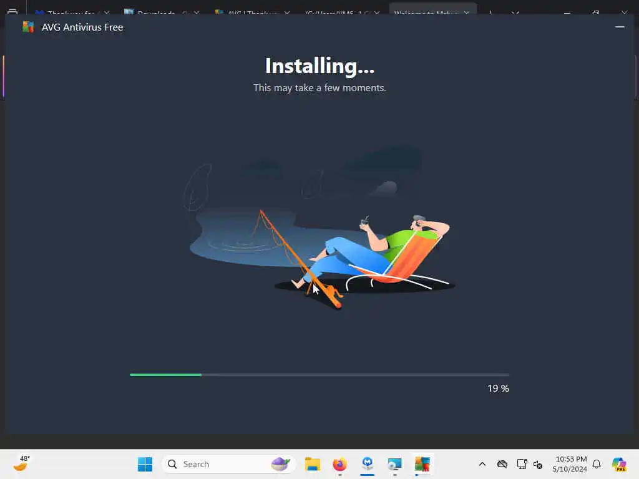The height and width of the screenshot is (479, 639).
Task: Minimize the AVG Antivirus Free installer window
Action: click(x=620, y=27)
